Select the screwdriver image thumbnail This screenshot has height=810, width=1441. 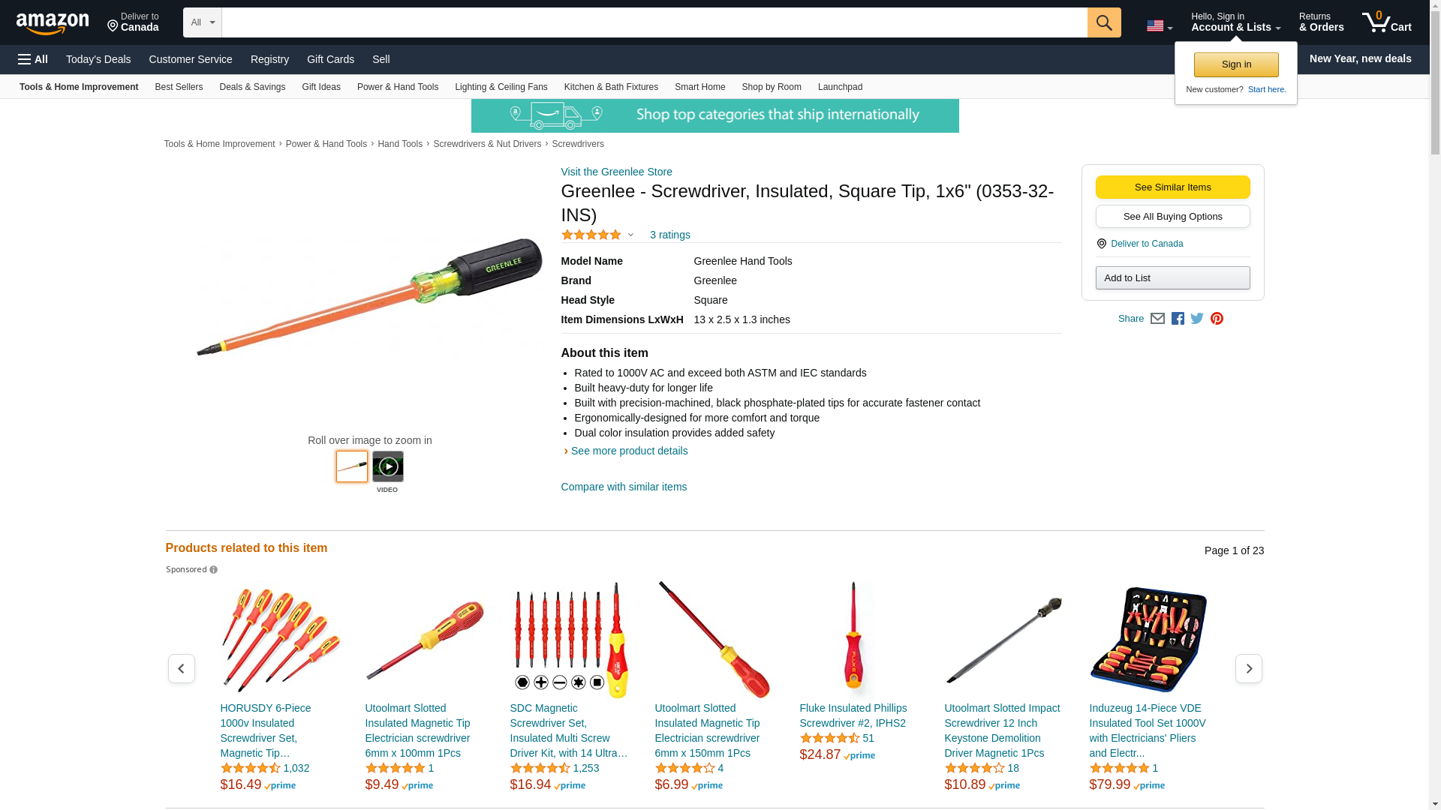pyautogui.click(x=352, y=466)
